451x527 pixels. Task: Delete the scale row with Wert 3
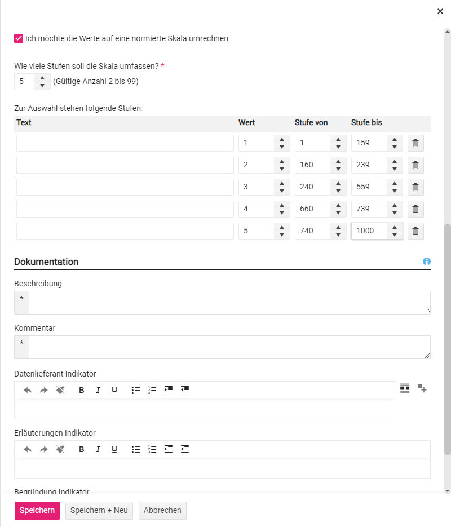coord(415,187)
